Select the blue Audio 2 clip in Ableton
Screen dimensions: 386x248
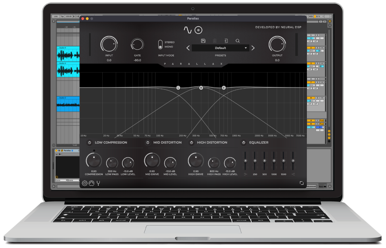coord(68,104)
